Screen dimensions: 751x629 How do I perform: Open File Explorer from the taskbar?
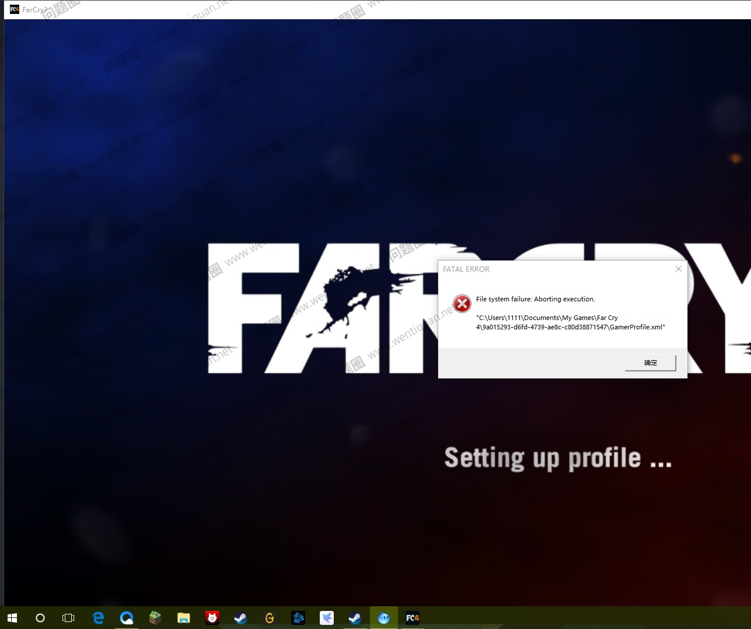[x=183, y=618]
